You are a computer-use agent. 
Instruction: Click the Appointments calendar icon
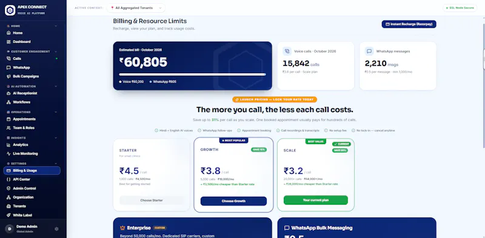click(8, 119)
